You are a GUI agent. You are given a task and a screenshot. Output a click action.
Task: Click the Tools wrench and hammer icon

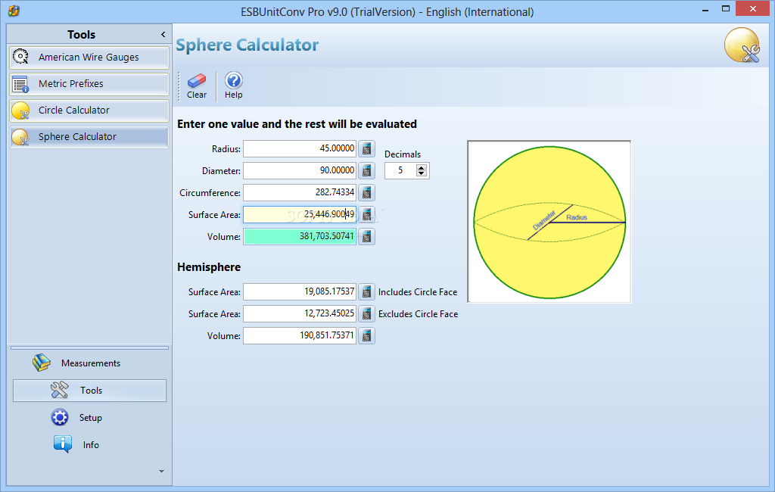click(59, 390)
